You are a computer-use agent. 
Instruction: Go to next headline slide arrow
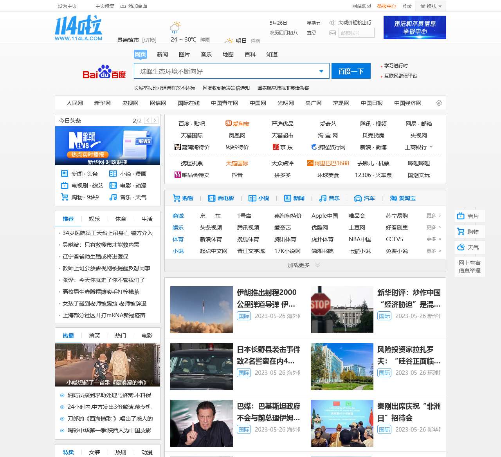[155, 121]
